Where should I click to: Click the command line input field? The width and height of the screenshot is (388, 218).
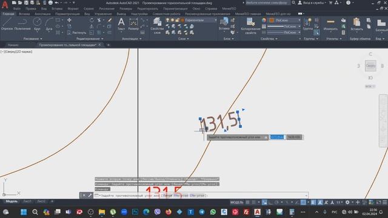201,196
